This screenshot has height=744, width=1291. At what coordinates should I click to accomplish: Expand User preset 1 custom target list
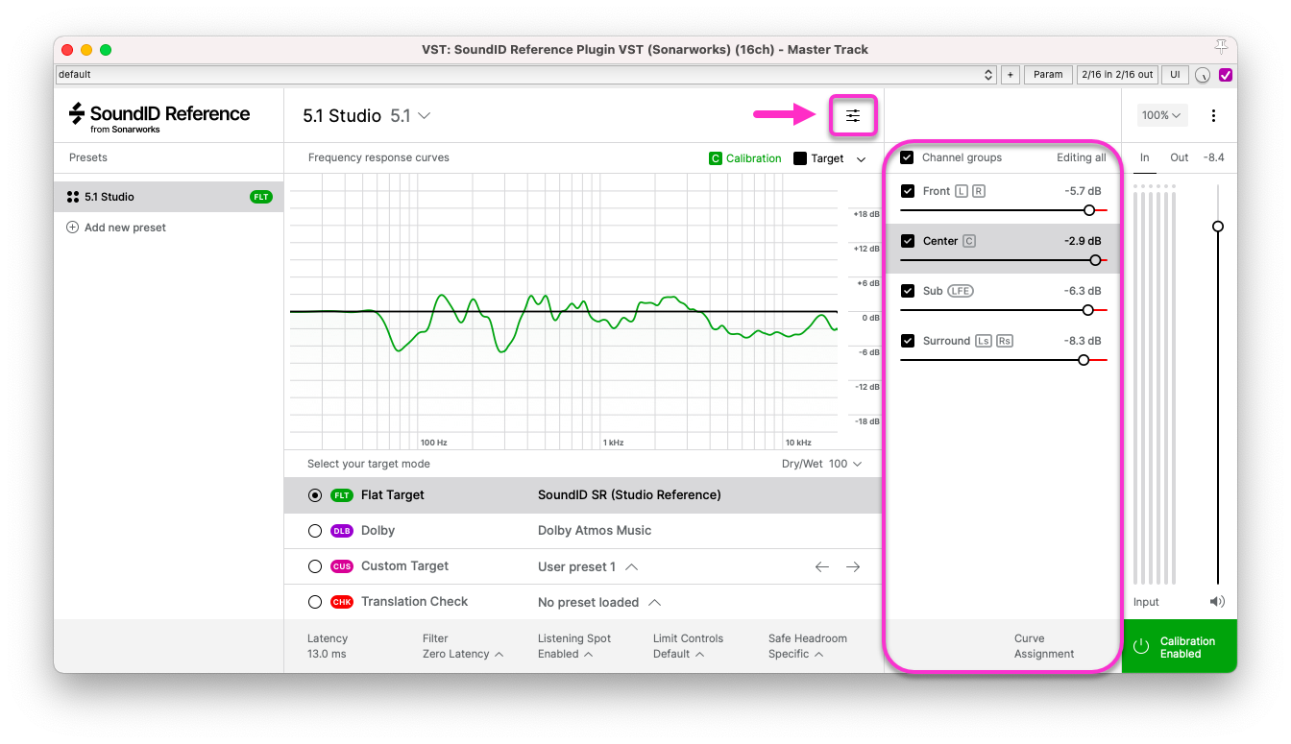pos(631,566)
